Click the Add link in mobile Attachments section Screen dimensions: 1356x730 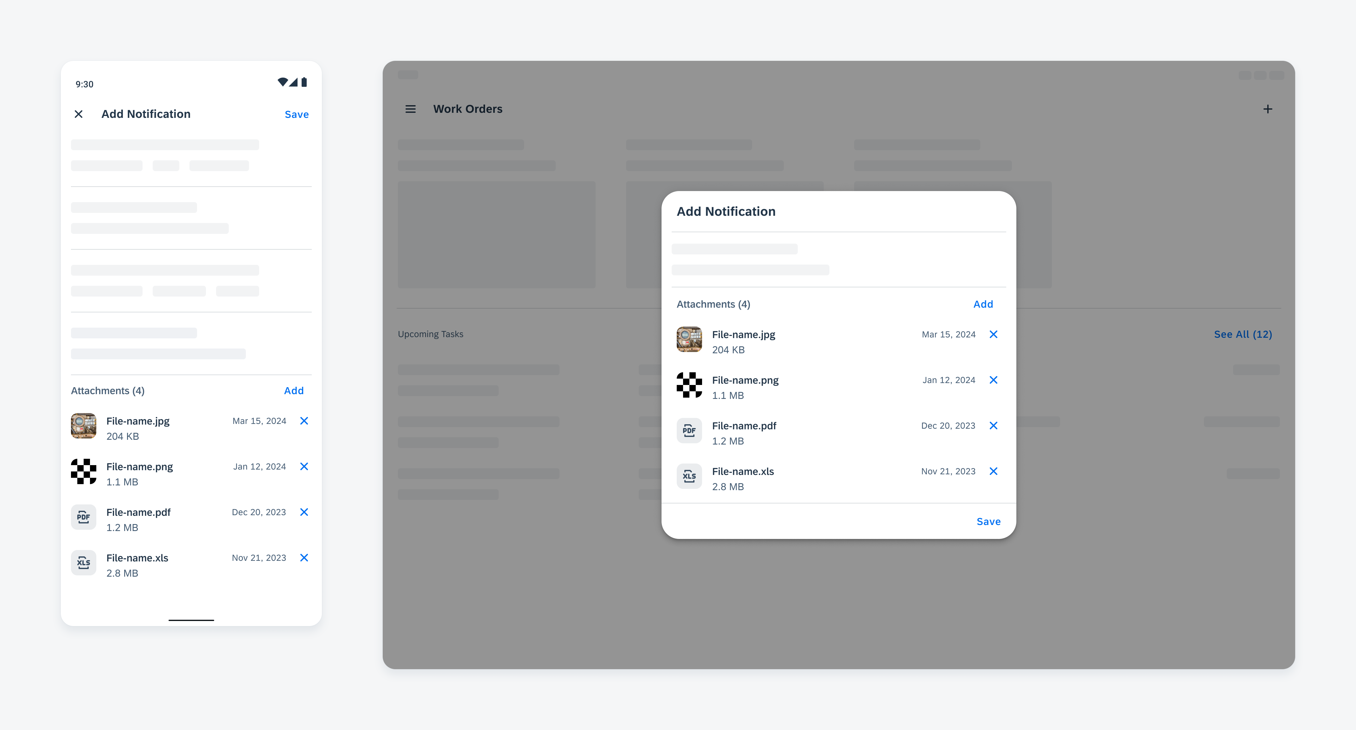pos(293,390)
